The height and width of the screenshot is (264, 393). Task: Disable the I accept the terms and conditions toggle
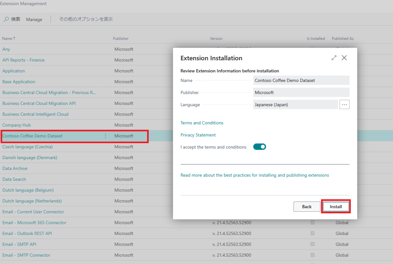click(x=259, y=147)
